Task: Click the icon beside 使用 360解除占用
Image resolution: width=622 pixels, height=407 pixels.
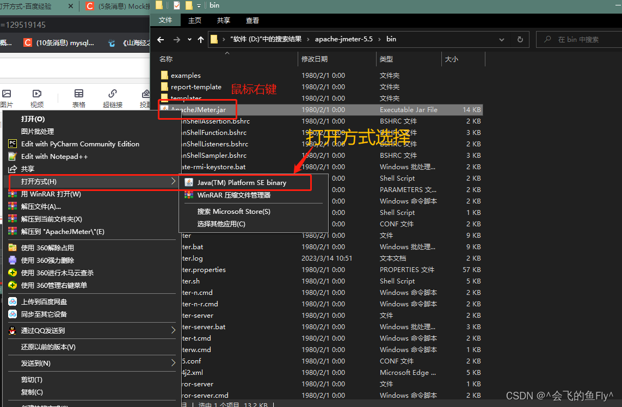Action: [x=13, y=248]
